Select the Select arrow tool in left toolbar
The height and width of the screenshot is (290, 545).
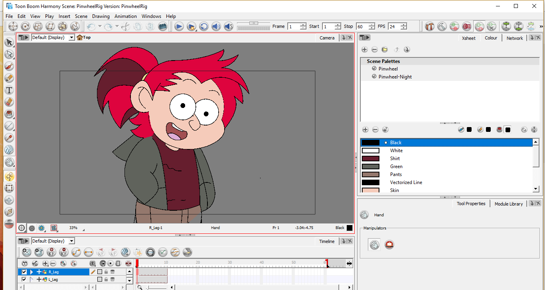tap(9, 43)
